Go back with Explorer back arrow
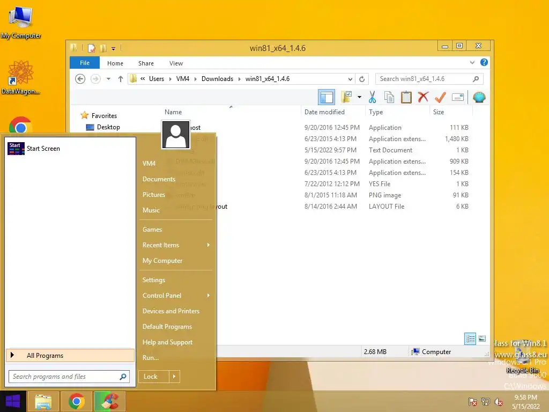Image resolution: width=549 pixels, height=412 pixels. [80, 79]
